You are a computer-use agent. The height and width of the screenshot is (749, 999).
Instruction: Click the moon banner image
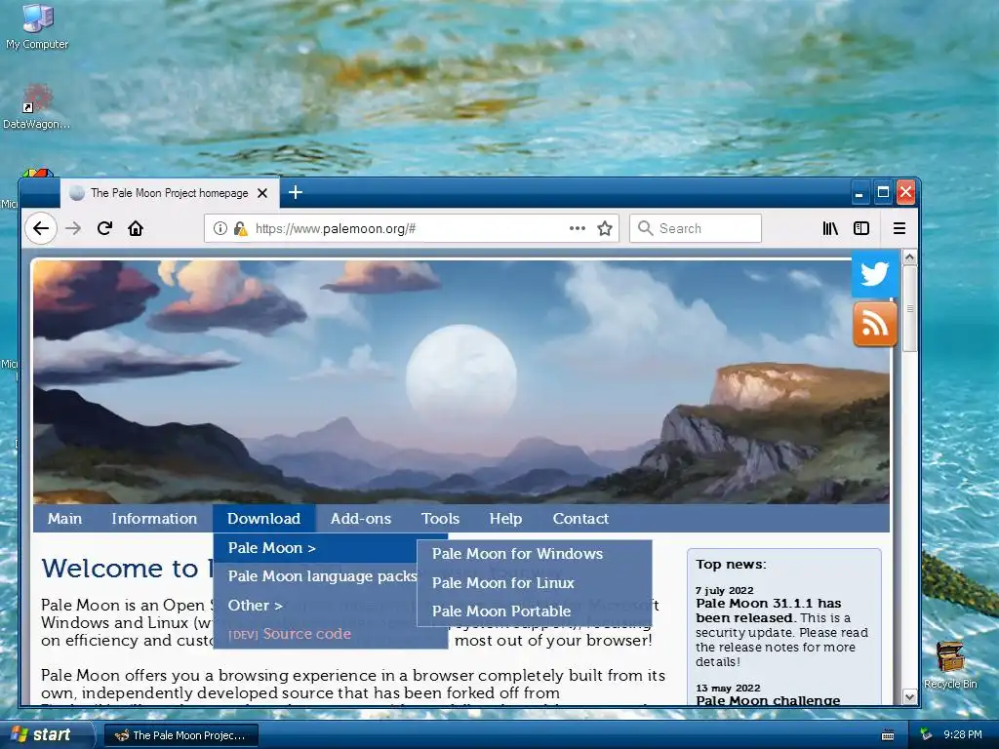point(461,382)
